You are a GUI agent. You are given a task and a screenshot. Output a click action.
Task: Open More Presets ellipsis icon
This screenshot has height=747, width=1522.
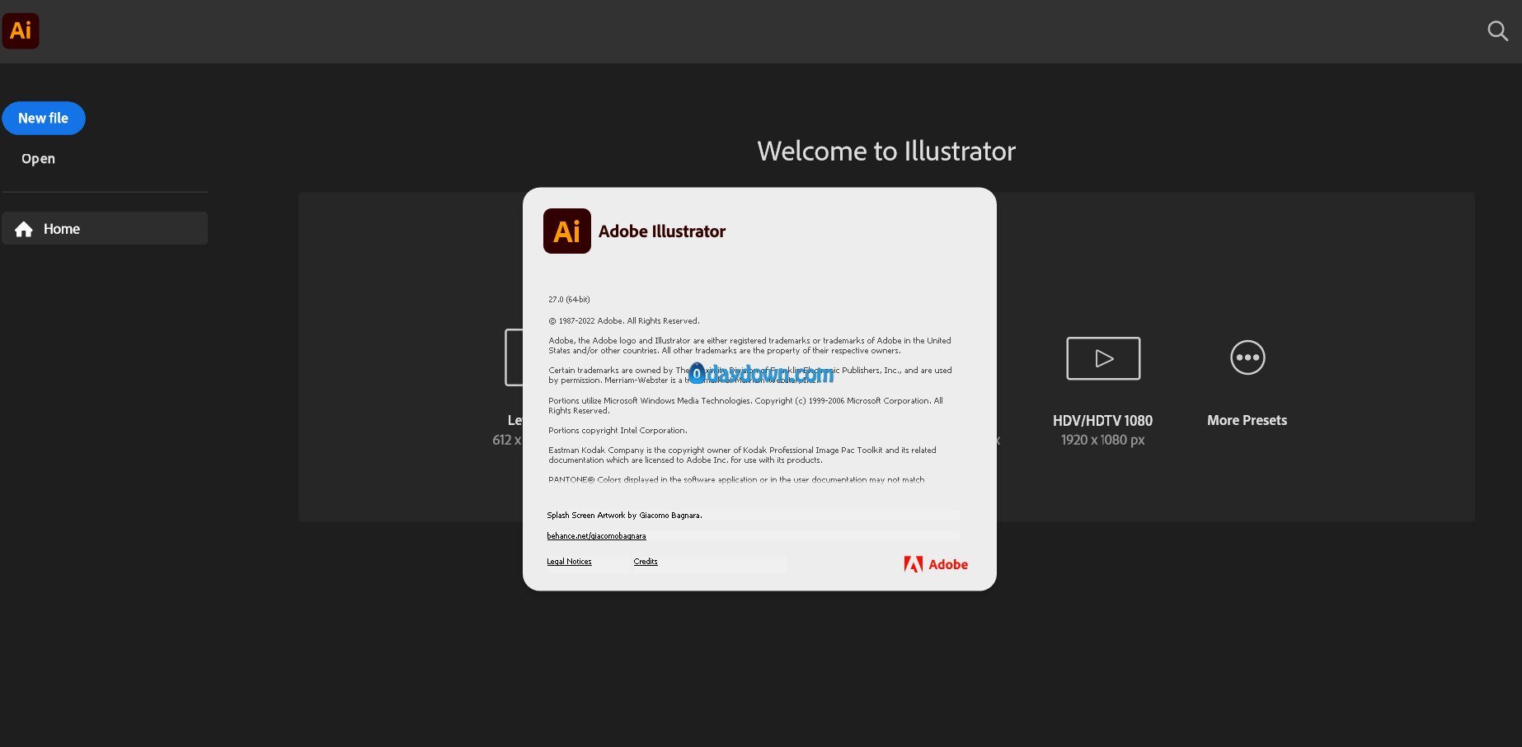point(1247,357)
